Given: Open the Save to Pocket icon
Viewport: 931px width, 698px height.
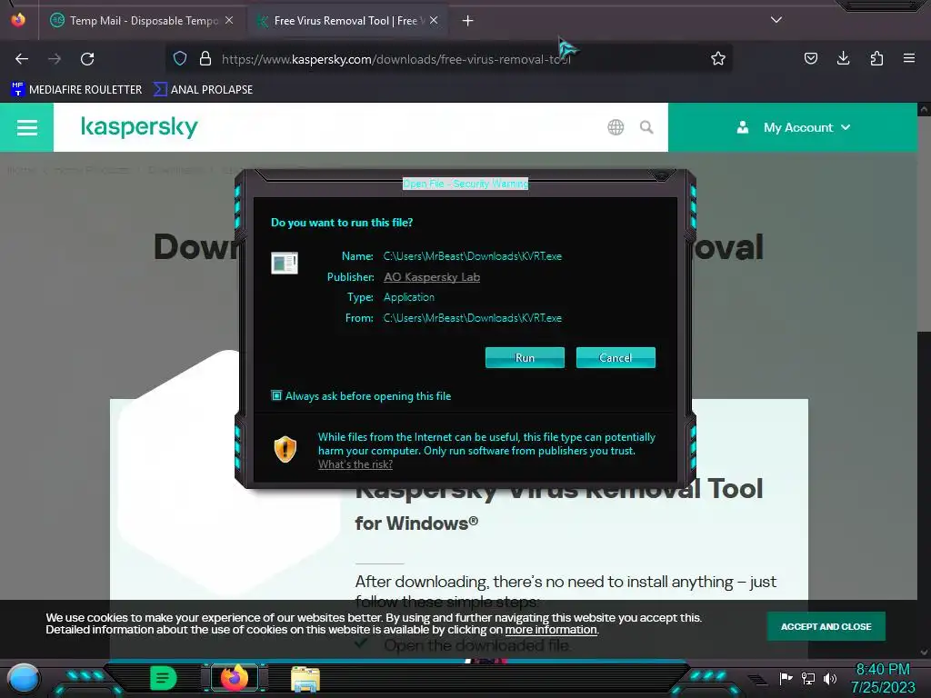Looking at the screenshot, I should point(810,58).
